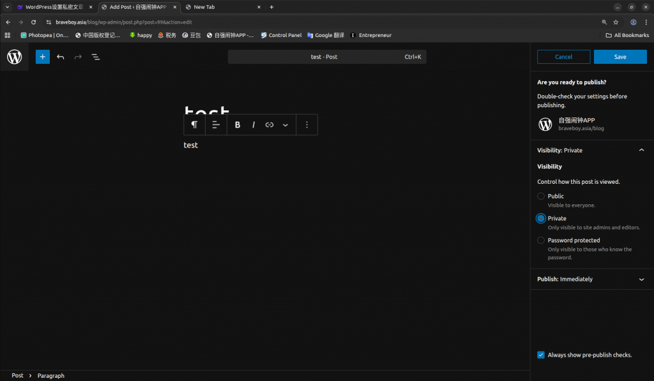Image resolution: width=654 pixels, height=381 pixels.
Task: Toggle italic formatting
Action: [x=254, y=125]
